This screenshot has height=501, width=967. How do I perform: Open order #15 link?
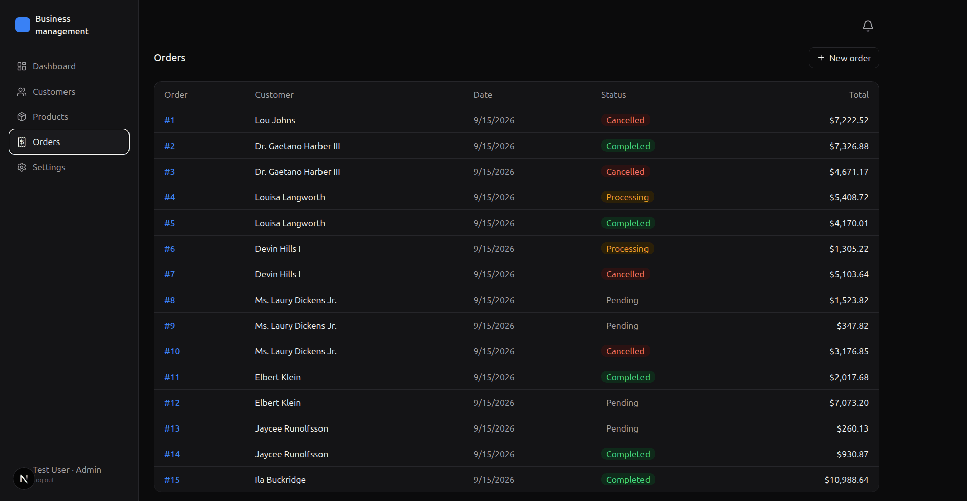172,480
